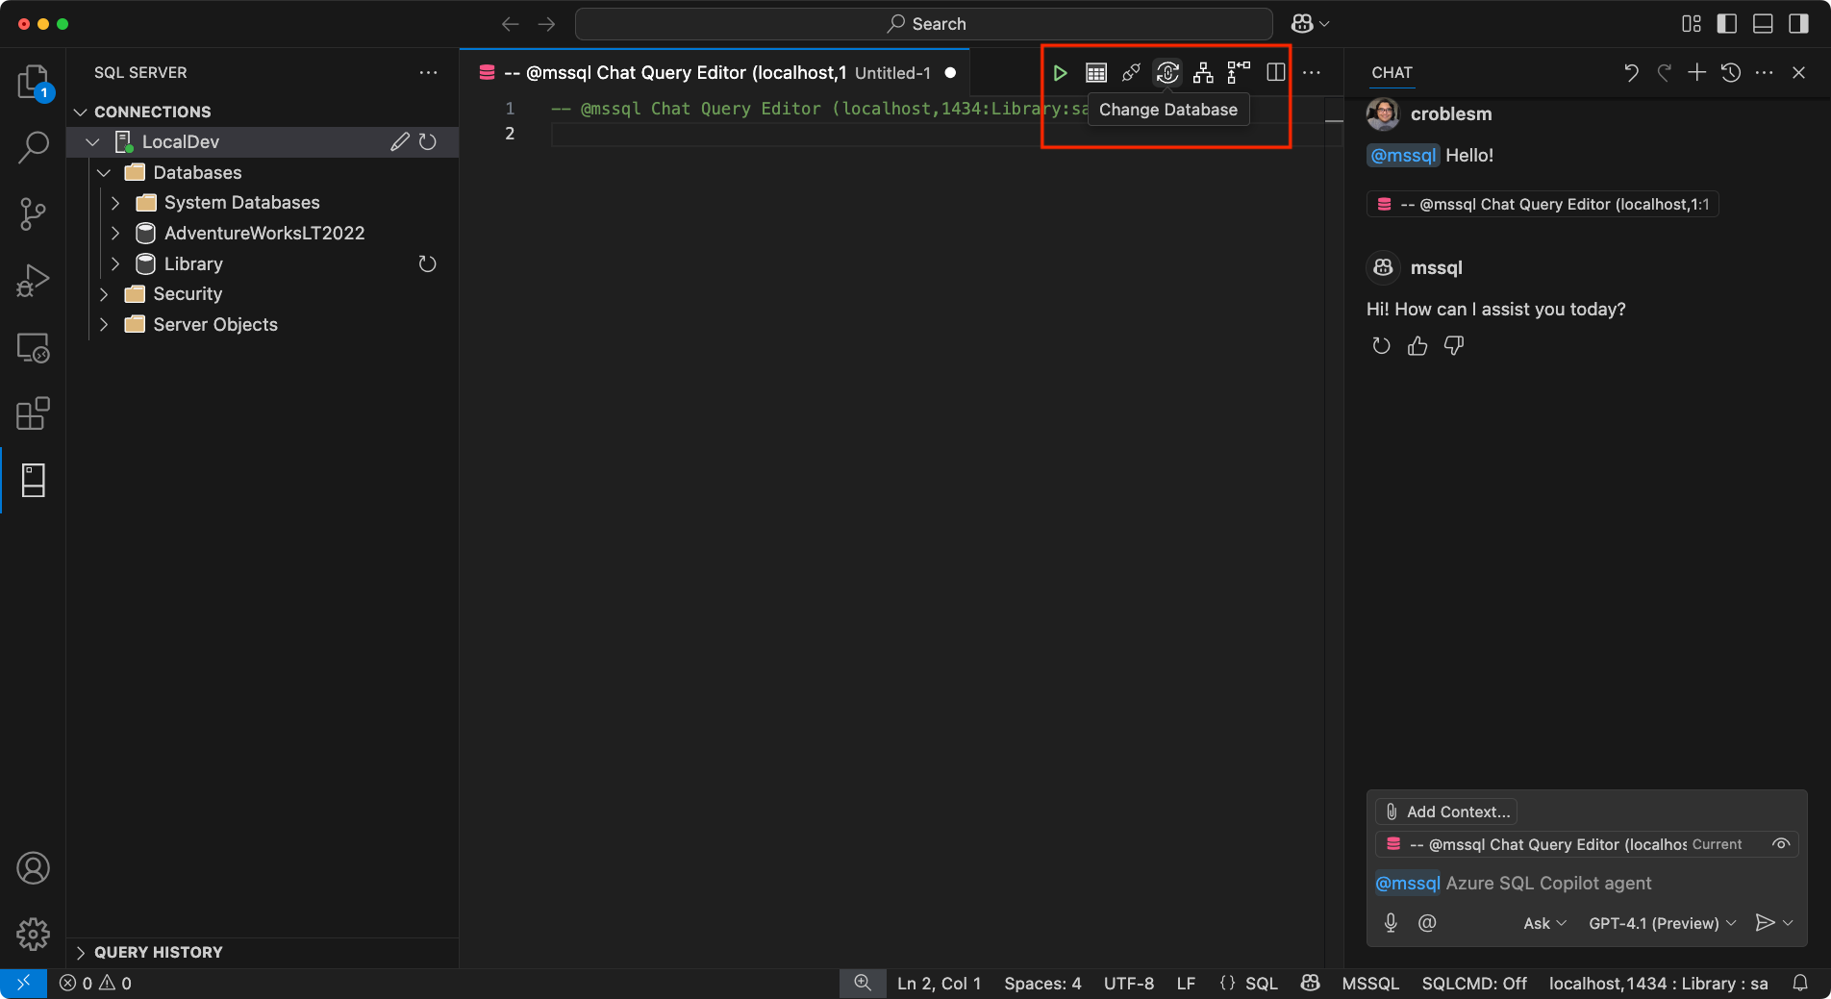Toggle visibility of the Current editor context
The width and height of the screenshot is (1831, 999).
tap(1780, 843)
